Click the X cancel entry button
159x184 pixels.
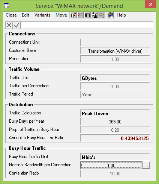click(9, 25)
